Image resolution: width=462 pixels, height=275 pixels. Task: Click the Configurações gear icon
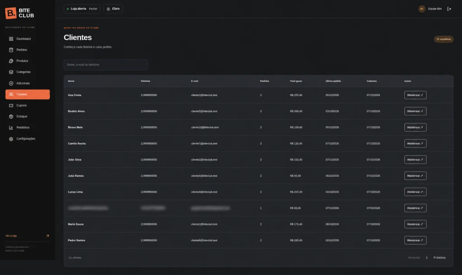coord(11,139)
